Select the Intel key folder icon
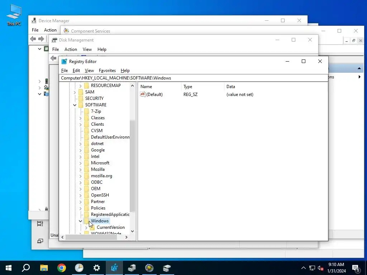367x275 pixels. point(86,156)
